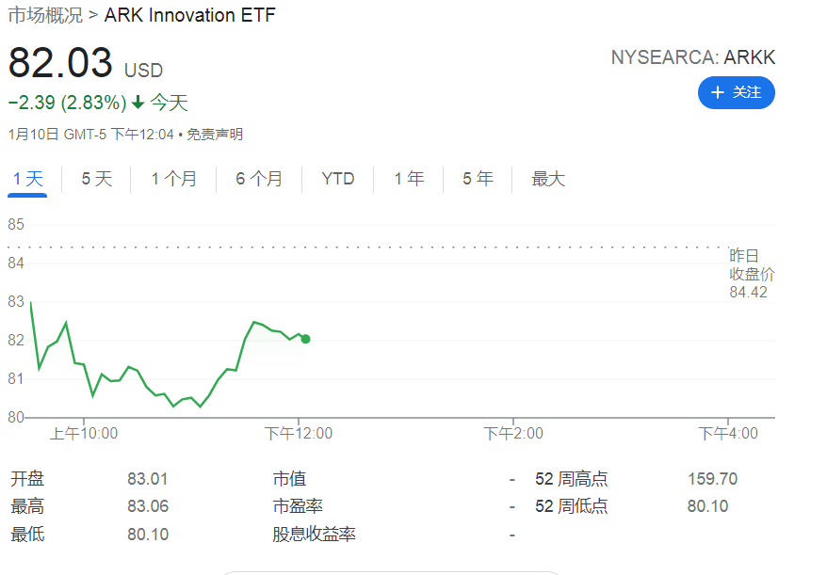Click the NYSEARCA: ARKK ticker label
The image size is (827, 575).
coord(692,57)
